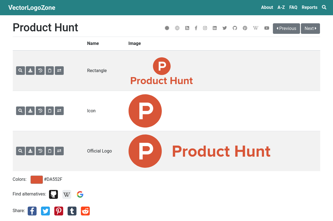The height and width of the screenshot is (221, 333).
Task: Open the Facebook icon beside the page title
Action: 196,28
